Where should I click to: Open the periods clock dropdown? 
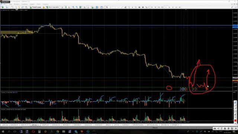tap(97, 7)
